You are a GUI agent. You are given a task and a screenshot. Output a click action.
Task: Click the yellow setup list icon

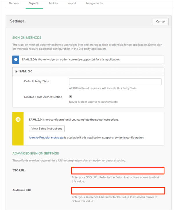tap(18, 119)
